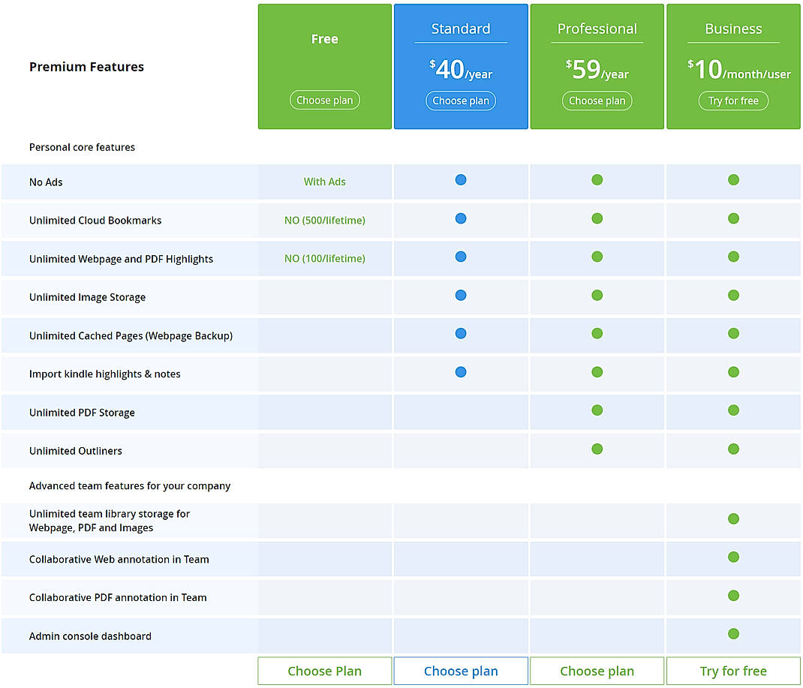Click Business dot in No Ads row
Screen dimensions: 803x688
(733, 179)
